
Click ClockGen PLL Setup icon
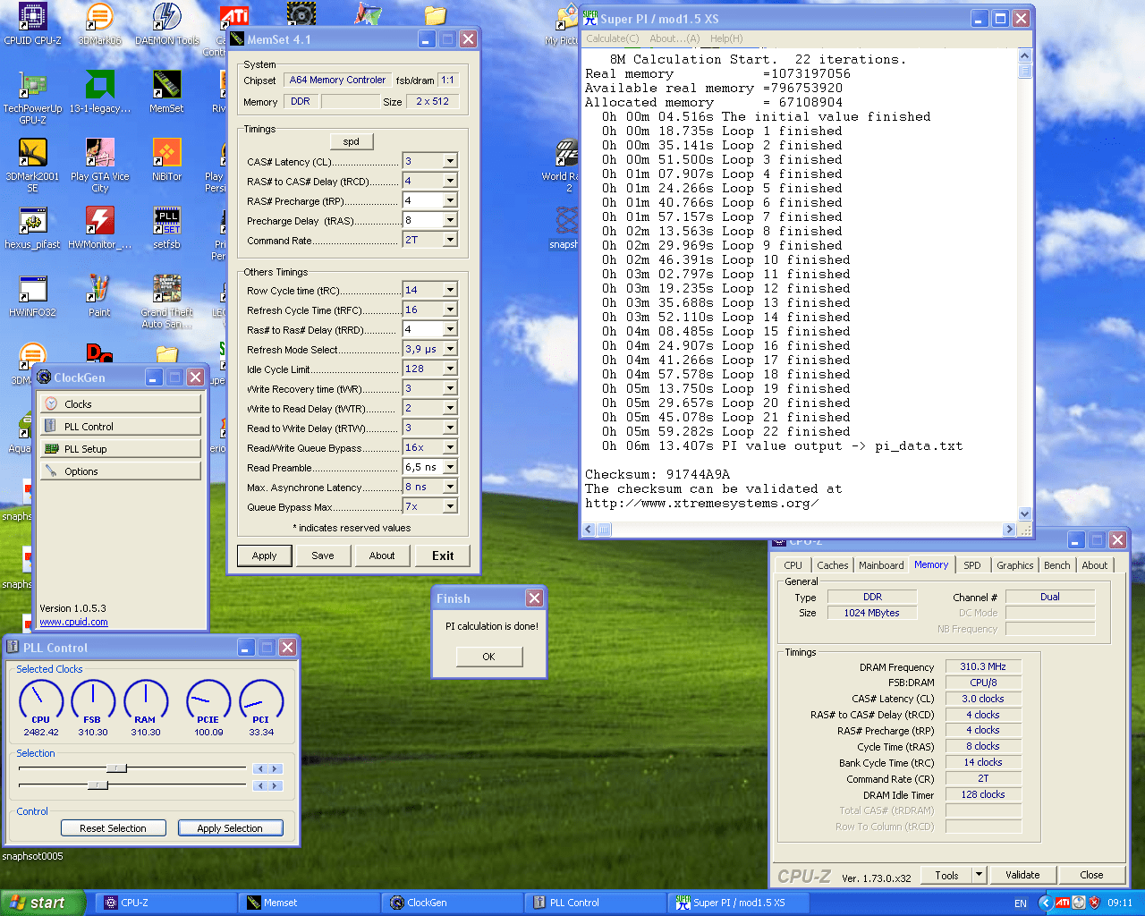click(x=51, y=449)
